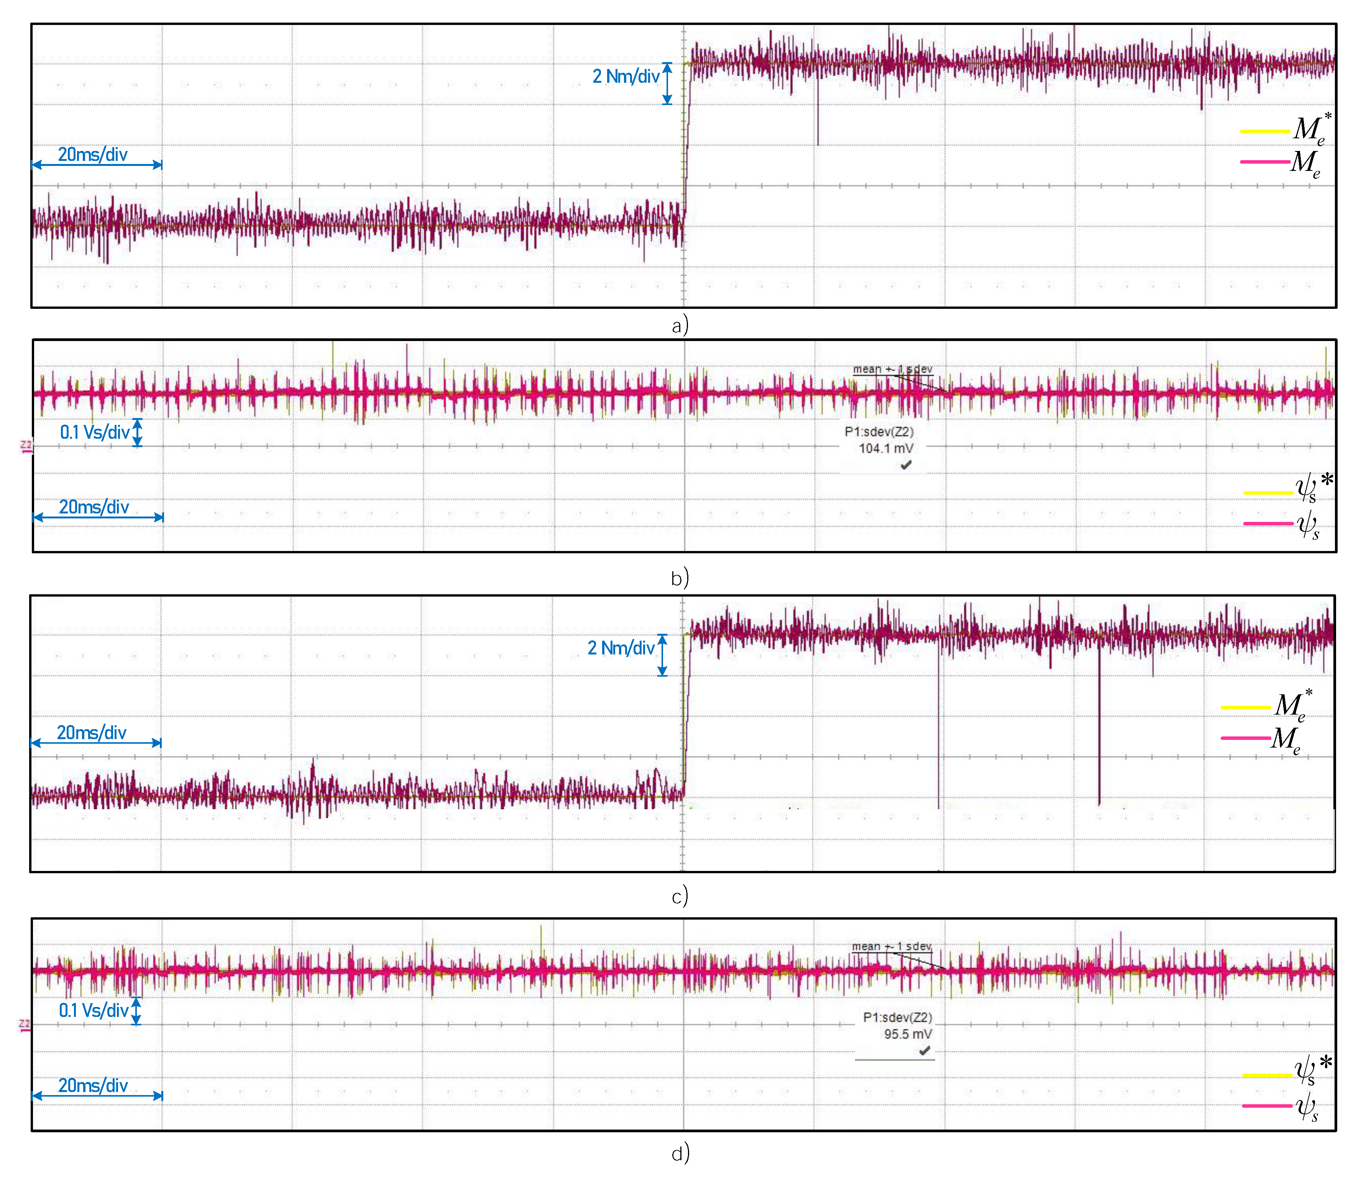Click the caption a) below the first plot
This screenshot has width=1361, height=1179.
click(x=680, y=325)
